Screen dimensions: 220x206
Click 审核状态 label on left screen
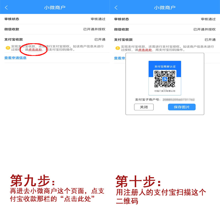(x=12, y=19)
